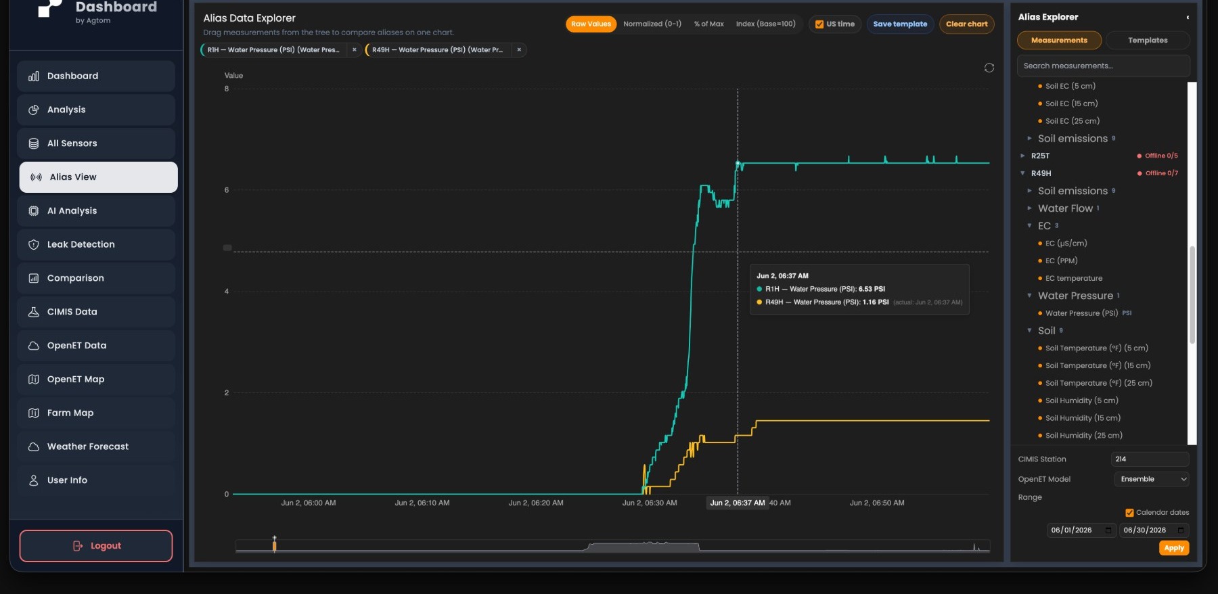
Task: Select Normalized (0-1) display mode
Action: pyautogui.click(x=652, y=24)
